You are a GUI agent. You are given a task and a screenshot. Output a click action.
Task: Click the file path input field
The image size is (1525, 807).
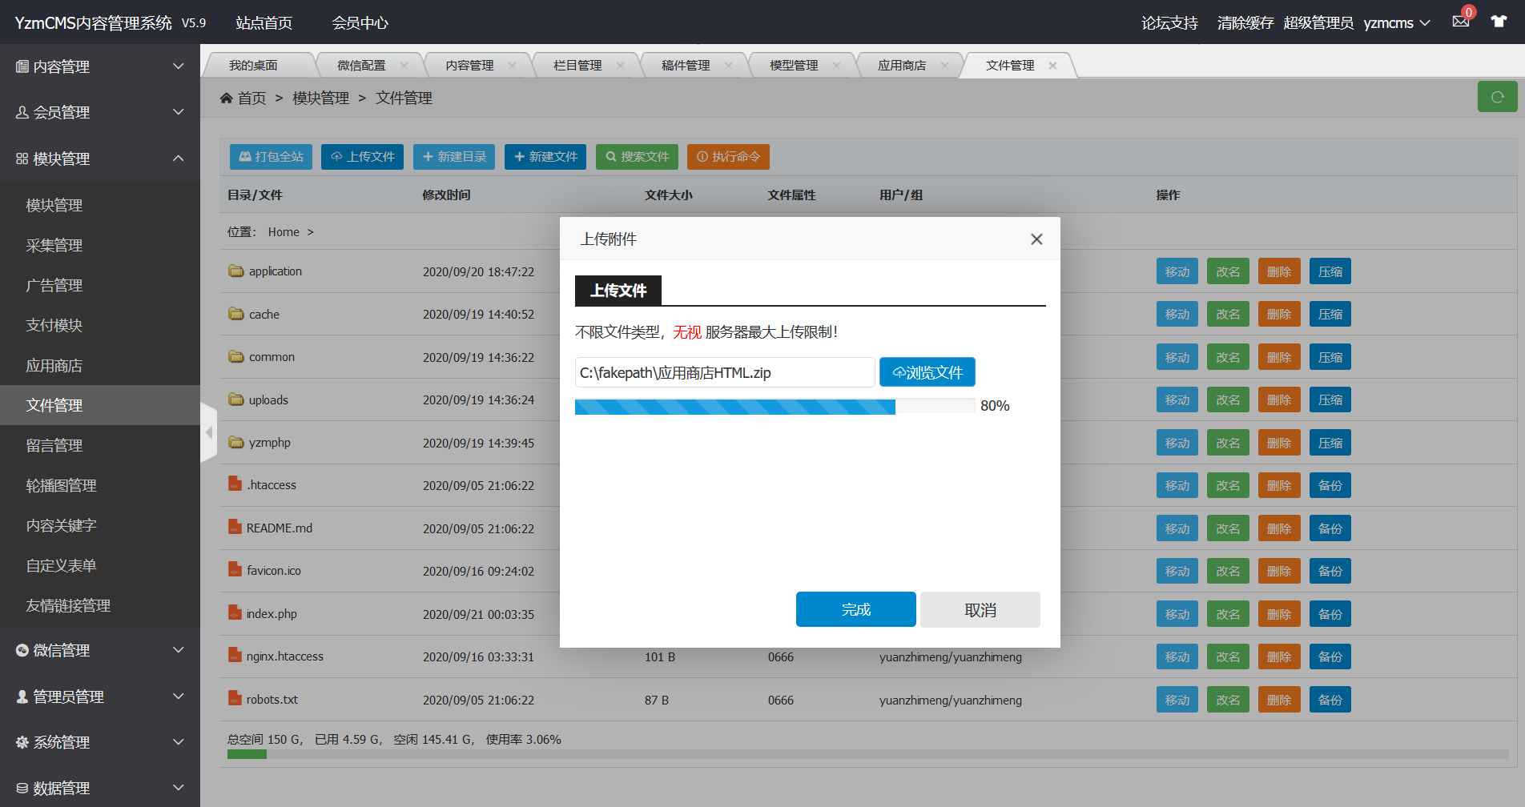click(724, 372)
